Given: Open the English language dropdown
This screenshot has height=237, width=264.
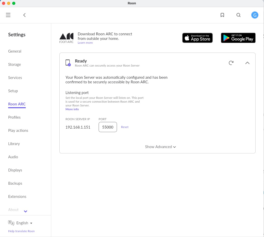Looking at the screenshot, I should tap(24, 223).
